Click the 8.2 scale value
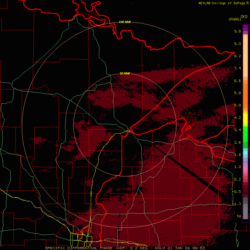The height and width of the screenshot is (250, 250). click(237, 56)
